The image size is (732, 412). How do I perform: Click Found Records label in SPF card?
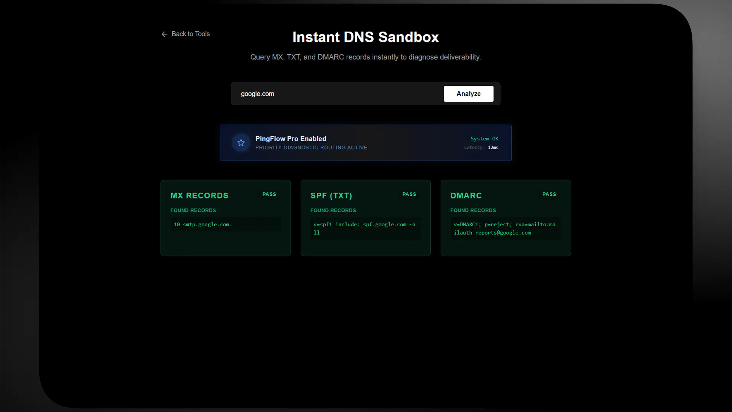(x=333, y=211)
